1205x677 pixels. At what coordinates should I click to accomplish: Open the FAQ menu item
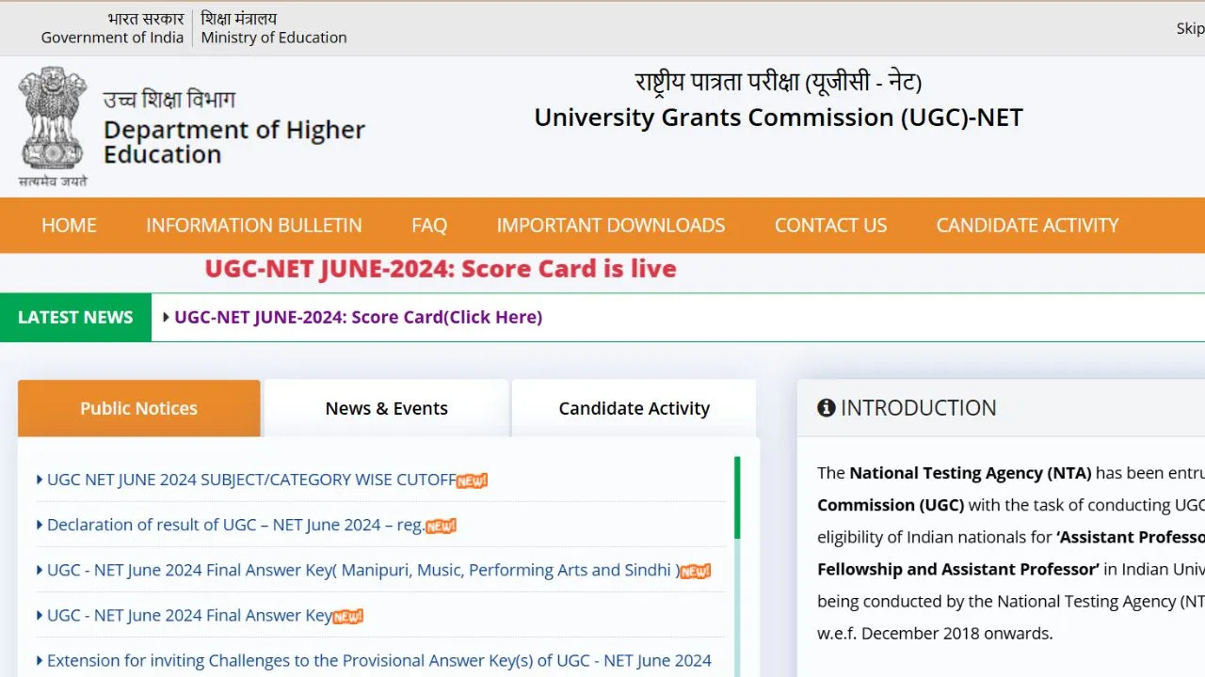pyautogui.click(x=429, y=226)
